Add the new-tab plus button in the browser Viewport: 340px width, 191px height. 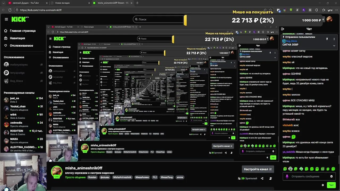pos(137,3)
